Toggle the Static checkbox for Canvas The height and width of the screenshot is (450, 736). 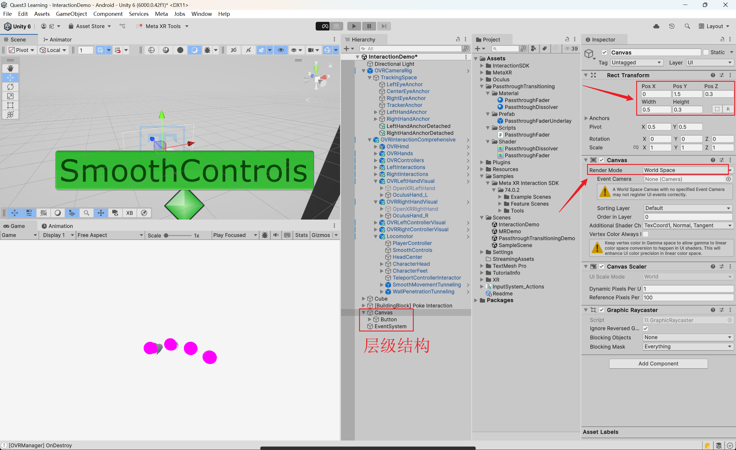(706, 52)
